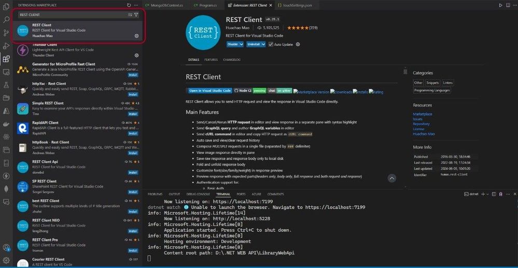Open extensions panel more actions menu
The width and height of the screenshot is (518, 268).
coord(136,5)
